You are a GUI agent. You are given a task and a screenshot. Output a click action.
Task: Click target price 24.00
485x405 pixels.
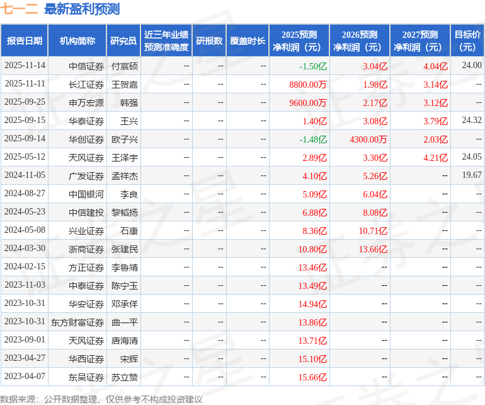click(472, 65)
